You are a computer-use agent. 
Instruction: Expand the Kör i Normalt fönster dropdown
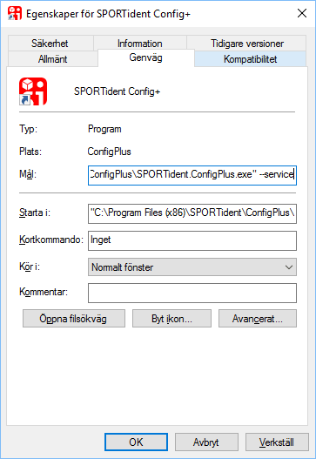click(192, 267)
